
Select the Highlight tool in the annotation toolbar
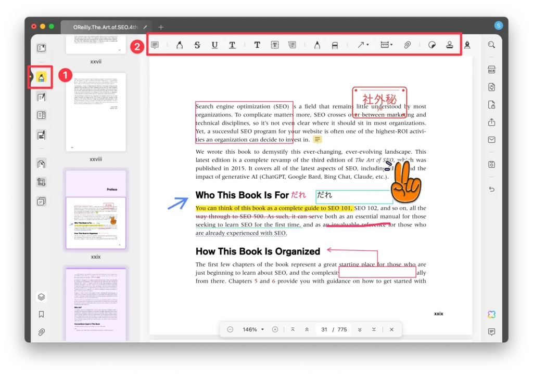[180, 45]
